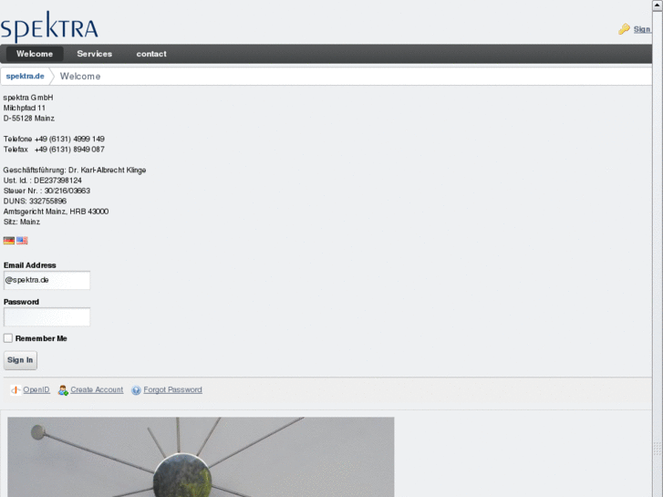Click the text 'Amtsgericht Mainz, HRB 43000'
663x497 pixels.
point(56,212)
